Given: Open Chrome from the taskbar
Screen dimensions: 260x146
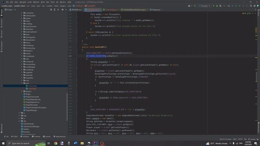Looking at the screenshot, I should coord(56,143).
